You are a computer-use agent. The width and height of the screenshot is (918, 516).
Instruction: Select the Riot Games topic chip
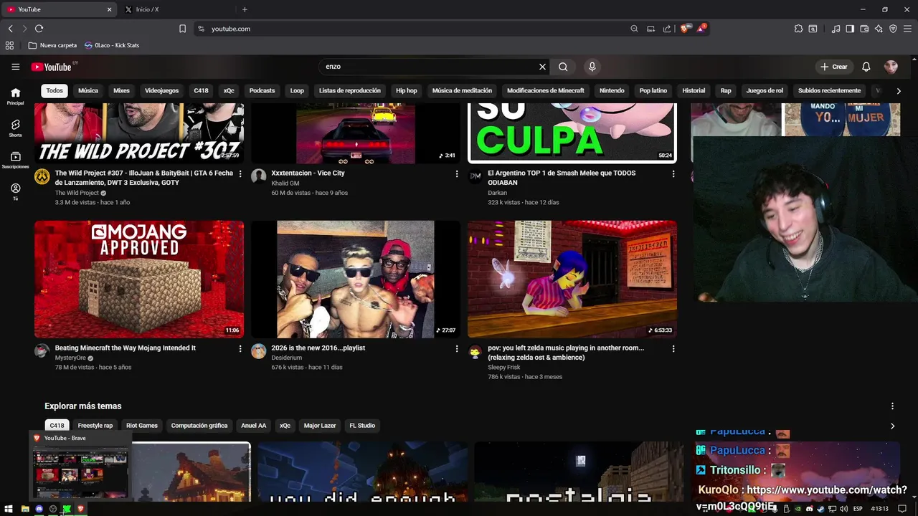pyautogui.click(x=142, y=426)
